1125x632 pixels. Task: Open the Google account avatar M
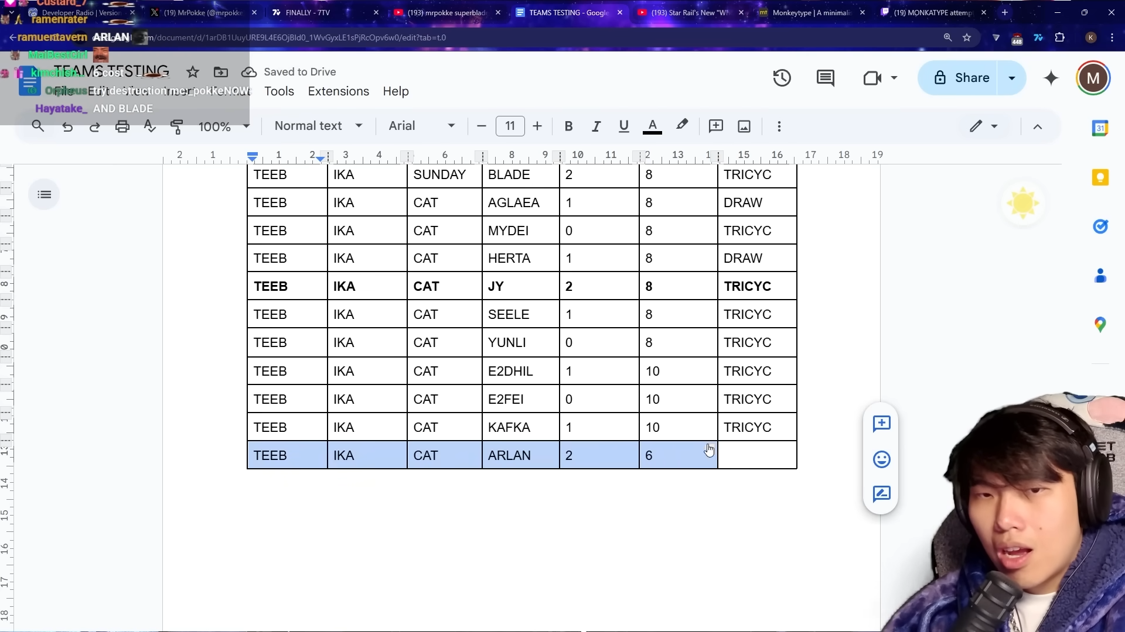tap(1093, 78)
